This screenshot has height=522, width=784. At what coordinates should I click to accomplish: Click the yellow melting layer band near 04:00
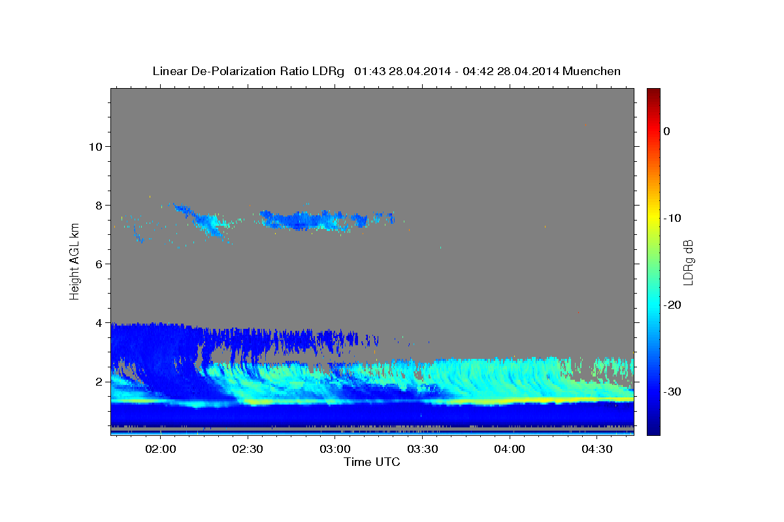(x=510, y=400)
